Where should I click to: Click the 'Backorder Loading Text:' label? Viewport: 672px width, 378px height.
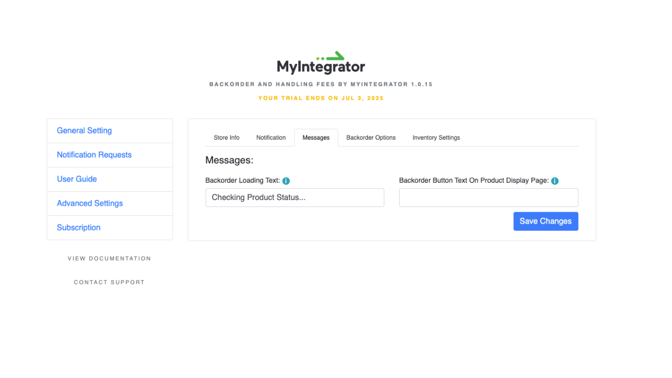[243, 181]
